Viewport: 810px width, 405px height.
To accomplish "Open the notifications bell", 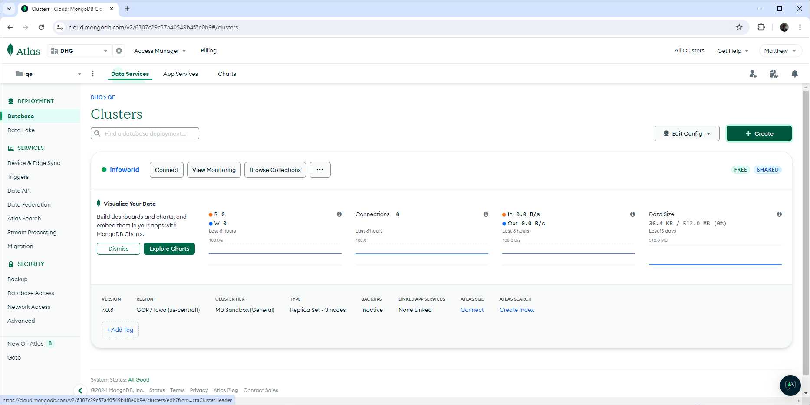I will click(795, 74).
